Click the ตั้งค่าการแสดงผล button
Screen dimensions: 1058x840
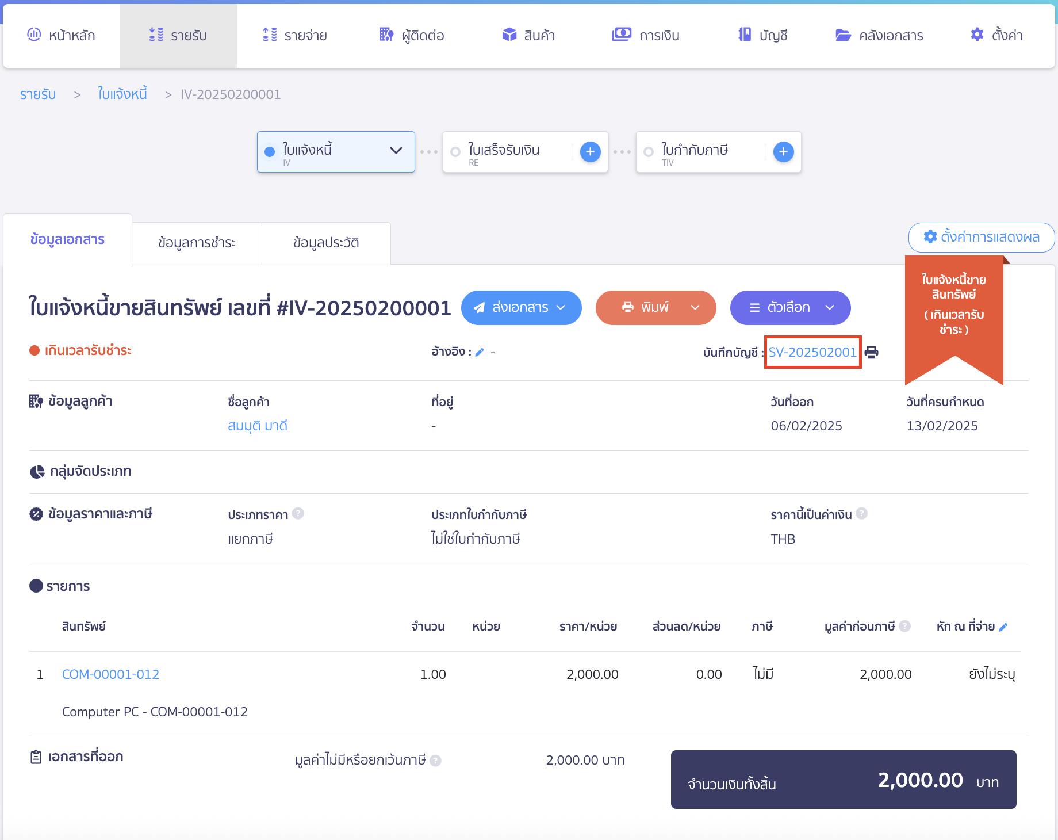point(982,237)
